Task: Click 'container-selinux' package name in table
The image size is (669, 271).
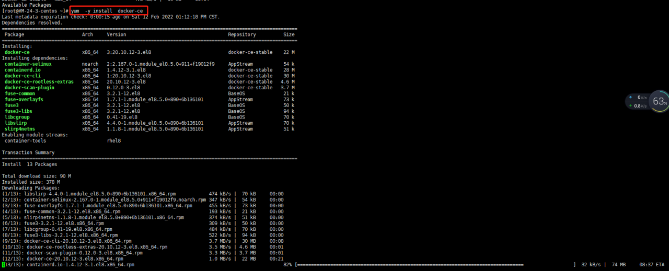Action: 28,64
